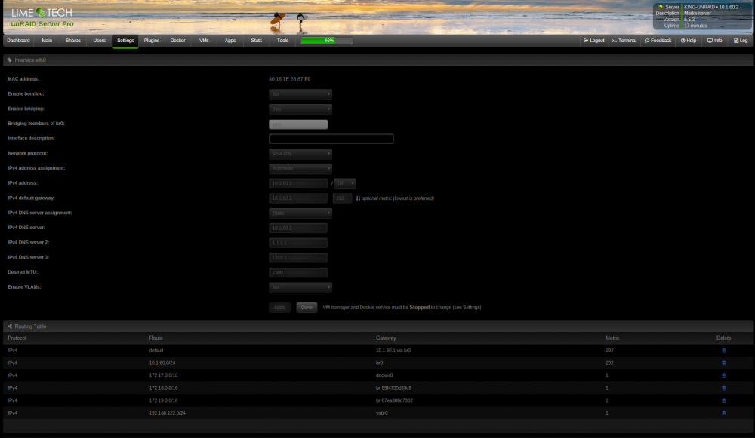Click the IPv4 address field

point(298,184)
